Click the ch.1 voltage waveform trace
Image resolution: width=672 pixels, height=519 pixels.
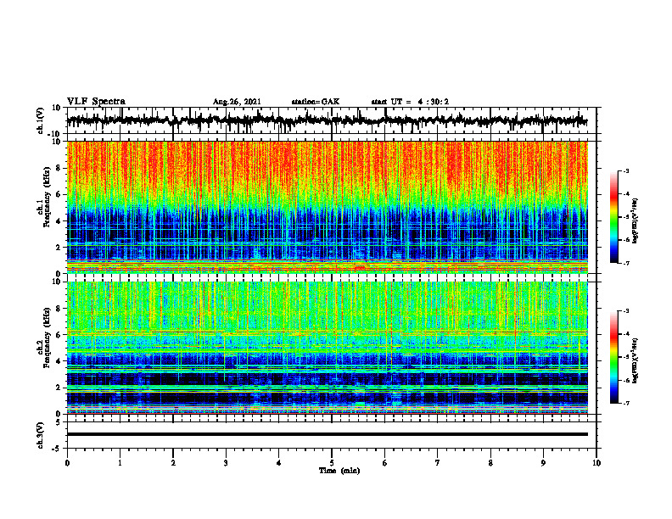click(x=327, y=120)
